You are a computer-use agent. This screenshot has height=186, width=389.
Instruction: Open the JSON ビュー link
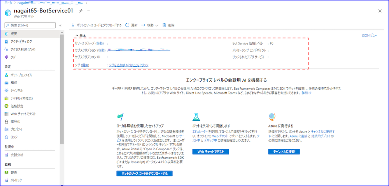369,36
